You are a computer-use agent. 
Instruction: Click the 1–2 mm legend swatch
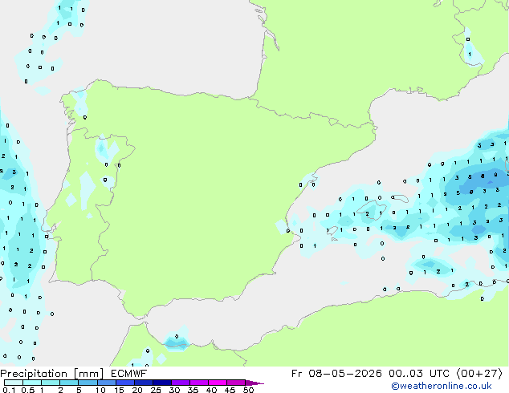point(51,383)
